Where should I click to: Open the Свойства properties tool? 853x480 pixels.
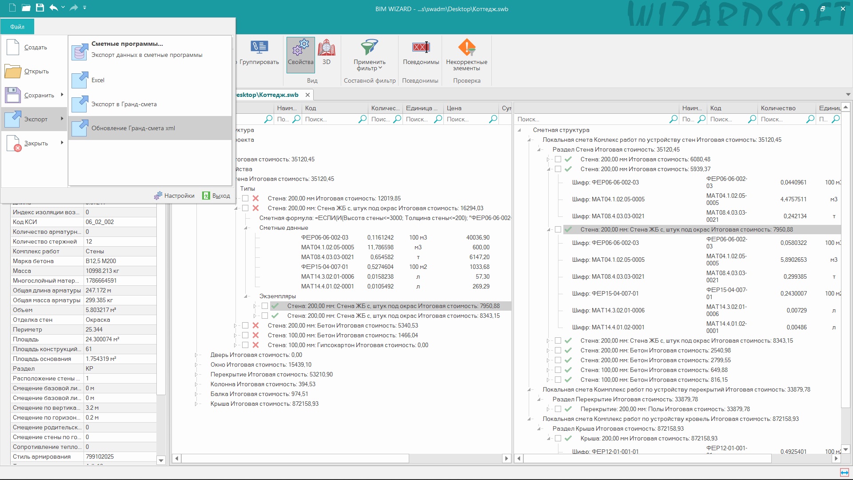(x=301, y=55)
